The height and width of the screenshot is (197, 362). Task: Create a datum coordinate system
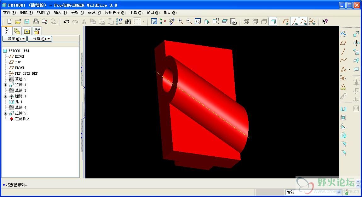[x=343, y=78]
